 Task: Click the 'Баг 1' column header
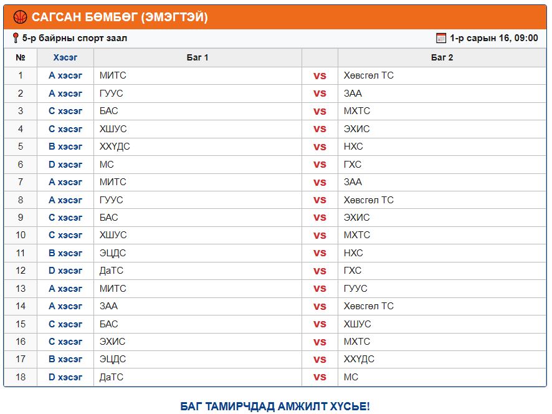tap(197, 57)
